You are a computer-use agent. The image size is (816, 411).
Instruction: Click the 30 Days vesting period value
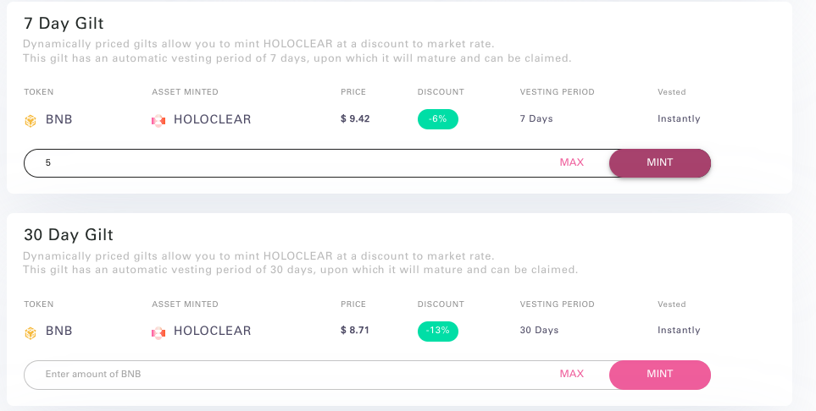539,331
